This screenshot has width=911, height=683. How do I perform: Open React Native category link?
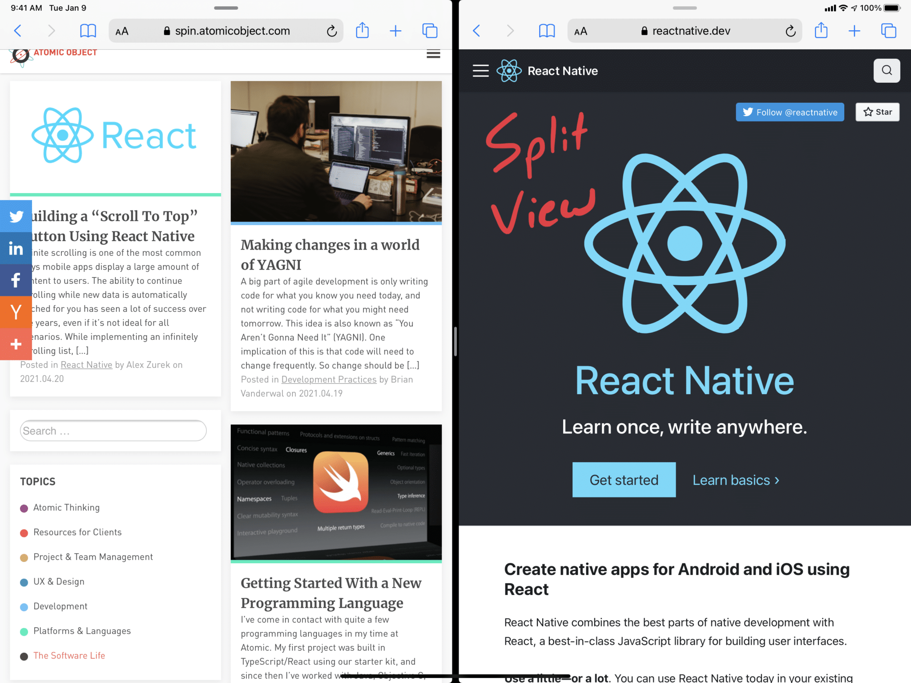[86, 365]
